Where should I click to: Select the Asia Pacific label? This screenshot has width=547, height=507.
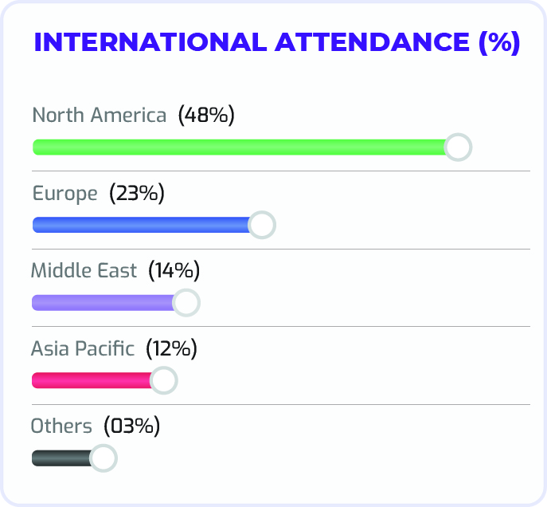(x=83, y=349)
